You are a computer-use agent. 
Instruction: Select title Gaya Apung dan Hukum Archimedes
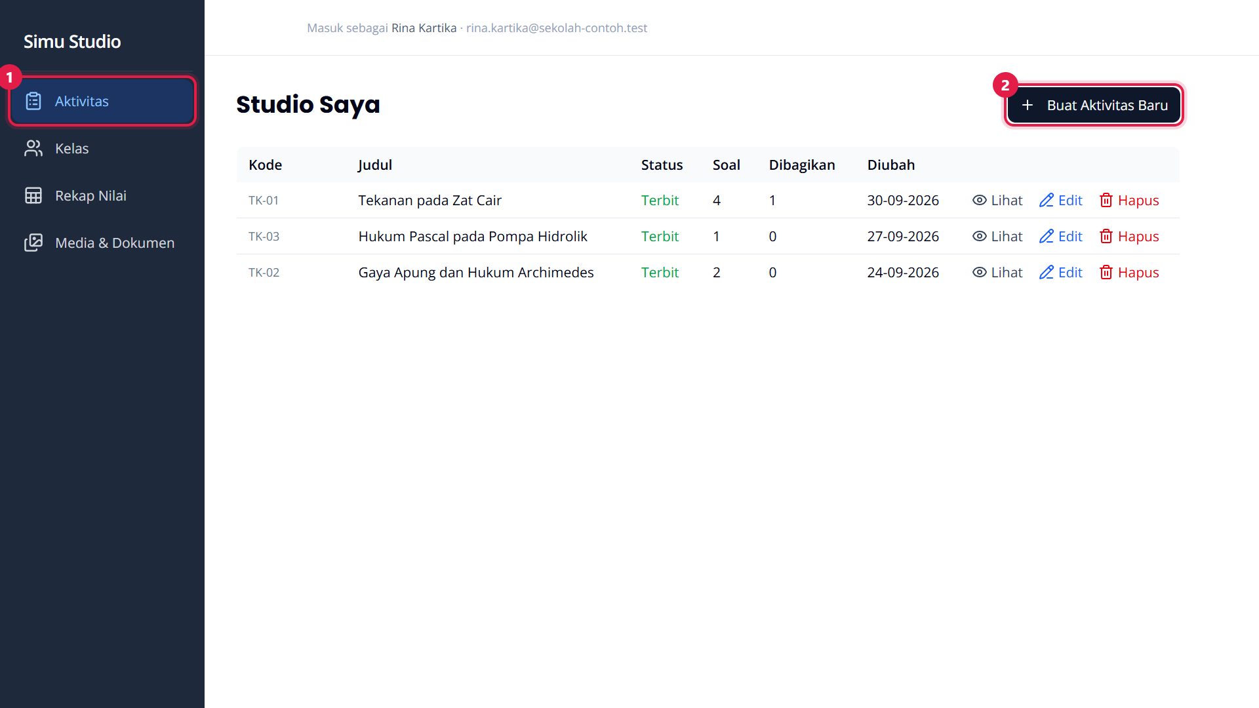[x=476, y=272]
